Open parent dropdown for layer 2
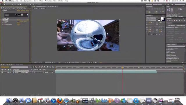The height and width of the screenshot is (105, 186). click(49, 72)
